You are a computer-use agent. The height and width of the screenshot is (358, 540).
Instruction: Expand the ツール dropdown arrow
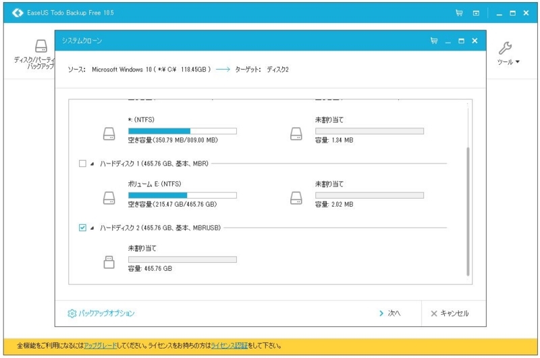click(517, 62)
